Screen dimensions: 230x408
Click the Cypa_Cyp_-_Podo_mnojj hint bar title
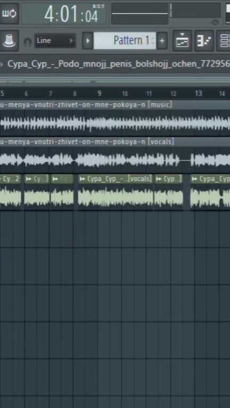click(119, 64)
